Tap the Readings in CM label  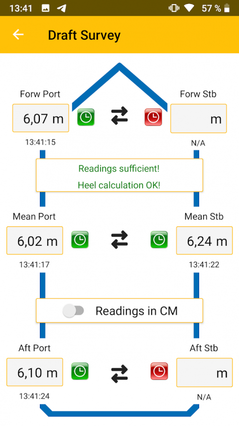tap(136, 311)
